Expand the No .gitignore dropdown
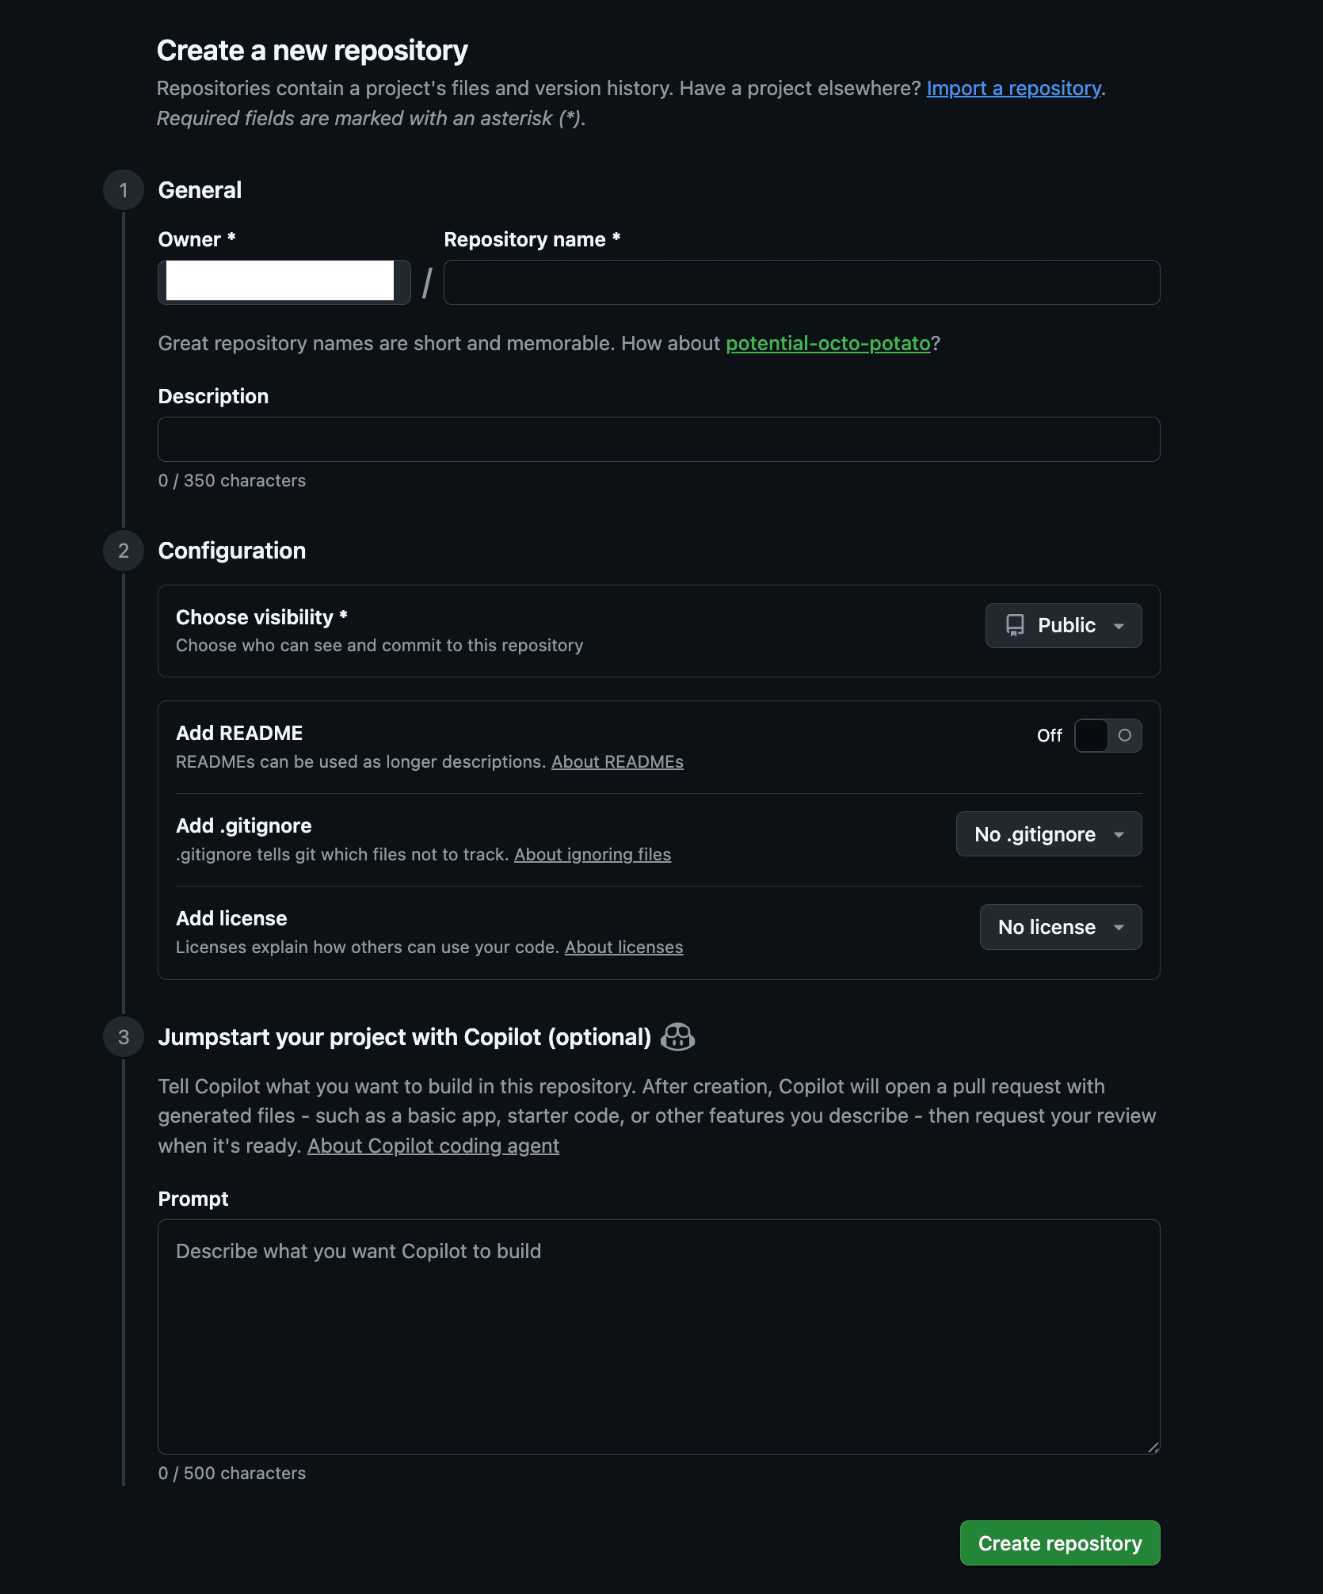This screenshot has width=1323, height=1594. (x=1048, y=834)
